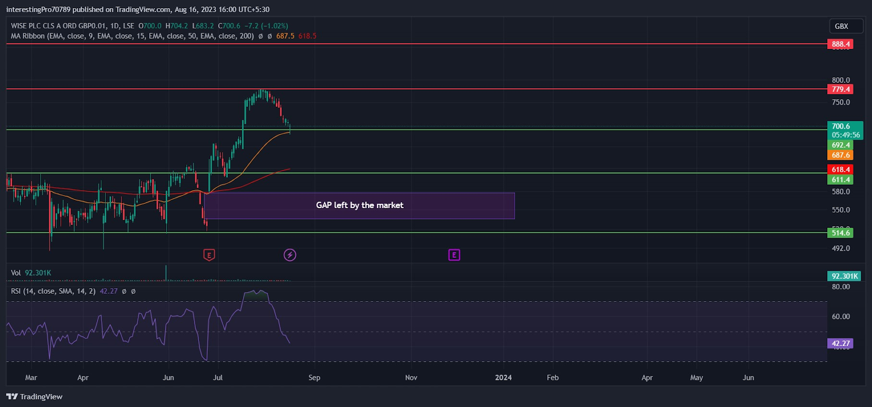Click the RSI indicator legend label
This screenshot has height=407, width=872.
pyautogui.click(x=53, y=291)
